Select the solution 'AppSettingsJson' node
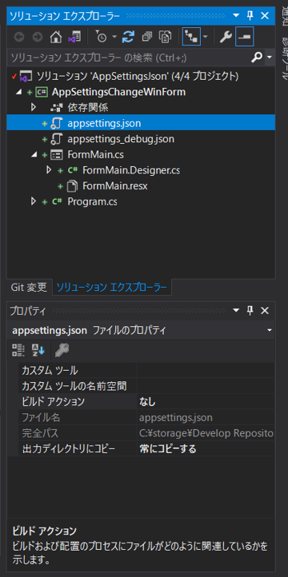Image resolution: width=288 pixels, height=577 pixels. [138, 77]
